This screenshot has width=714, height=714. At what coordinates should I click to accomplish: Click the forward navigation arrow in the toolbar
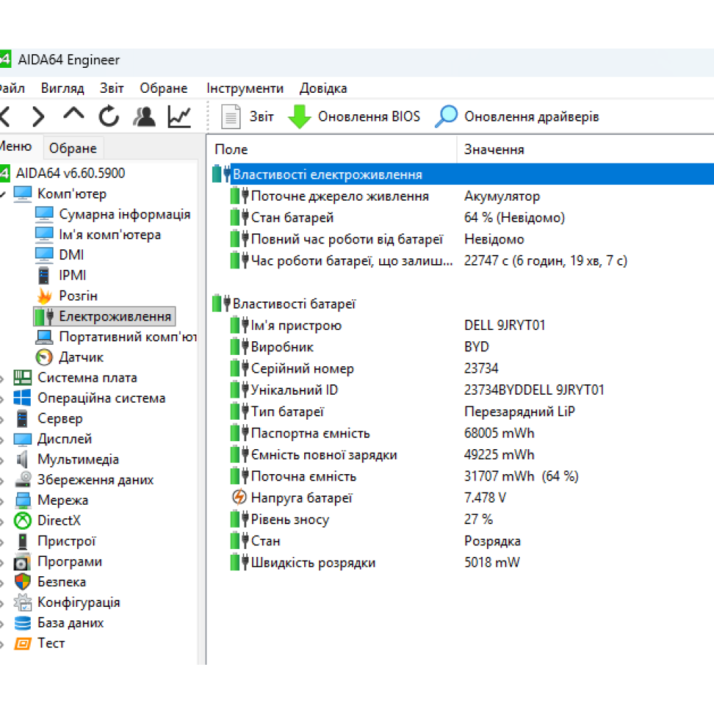37,116
